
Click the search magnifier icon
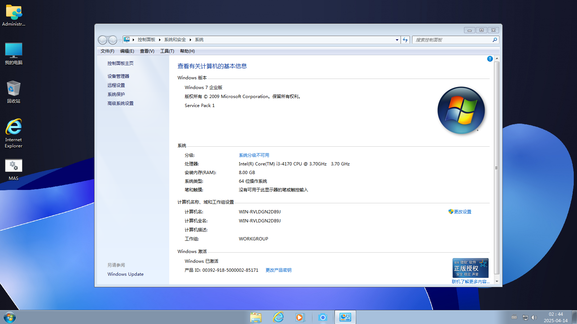[495, 40]
